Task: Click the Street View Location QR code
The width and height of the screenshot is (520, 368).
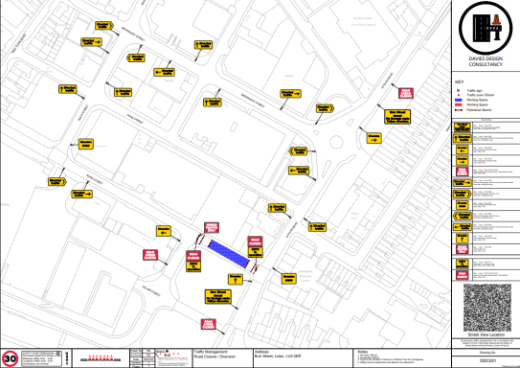Action: click(486, 307)
